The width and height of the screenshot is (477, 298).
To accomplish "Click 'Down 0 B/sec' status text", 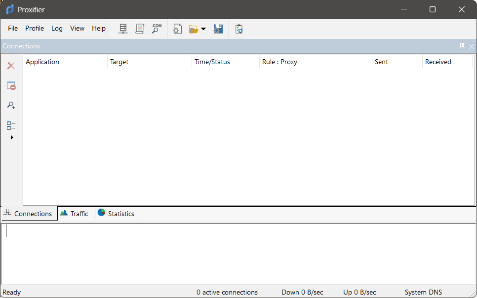I will click(302, 292).
